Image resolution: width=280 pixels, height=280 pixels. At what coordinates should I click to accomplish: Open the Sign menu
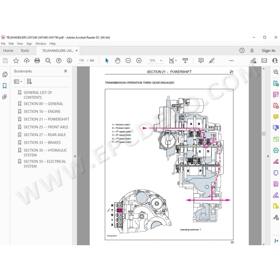pos(29,44)
